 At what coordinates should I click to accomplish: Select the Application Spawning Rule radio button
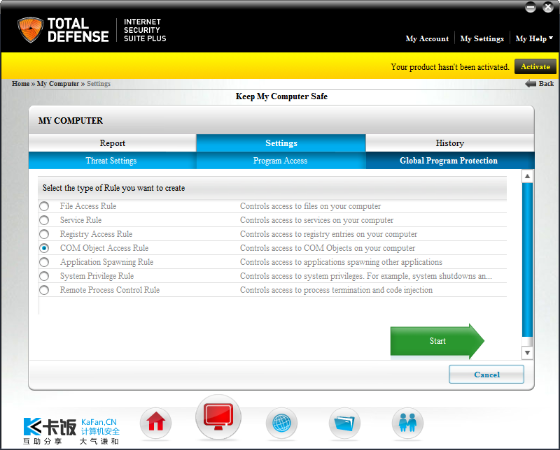click(x=44, y=262)
